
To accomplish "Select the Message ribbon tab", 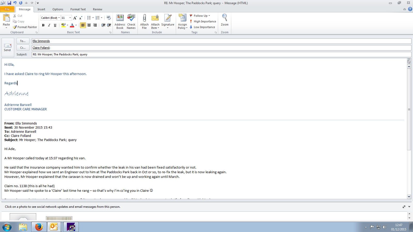I will (x=25, y=9).
